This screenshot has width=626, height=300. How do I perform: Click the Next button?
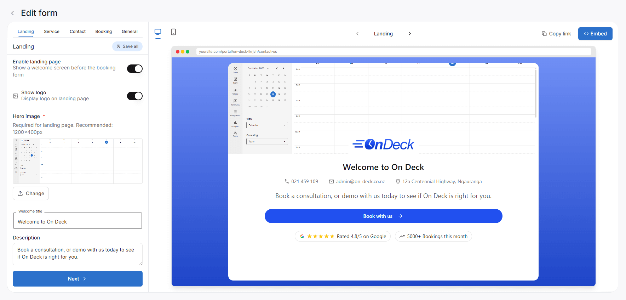pyautogui.click(x=77, y=279)
